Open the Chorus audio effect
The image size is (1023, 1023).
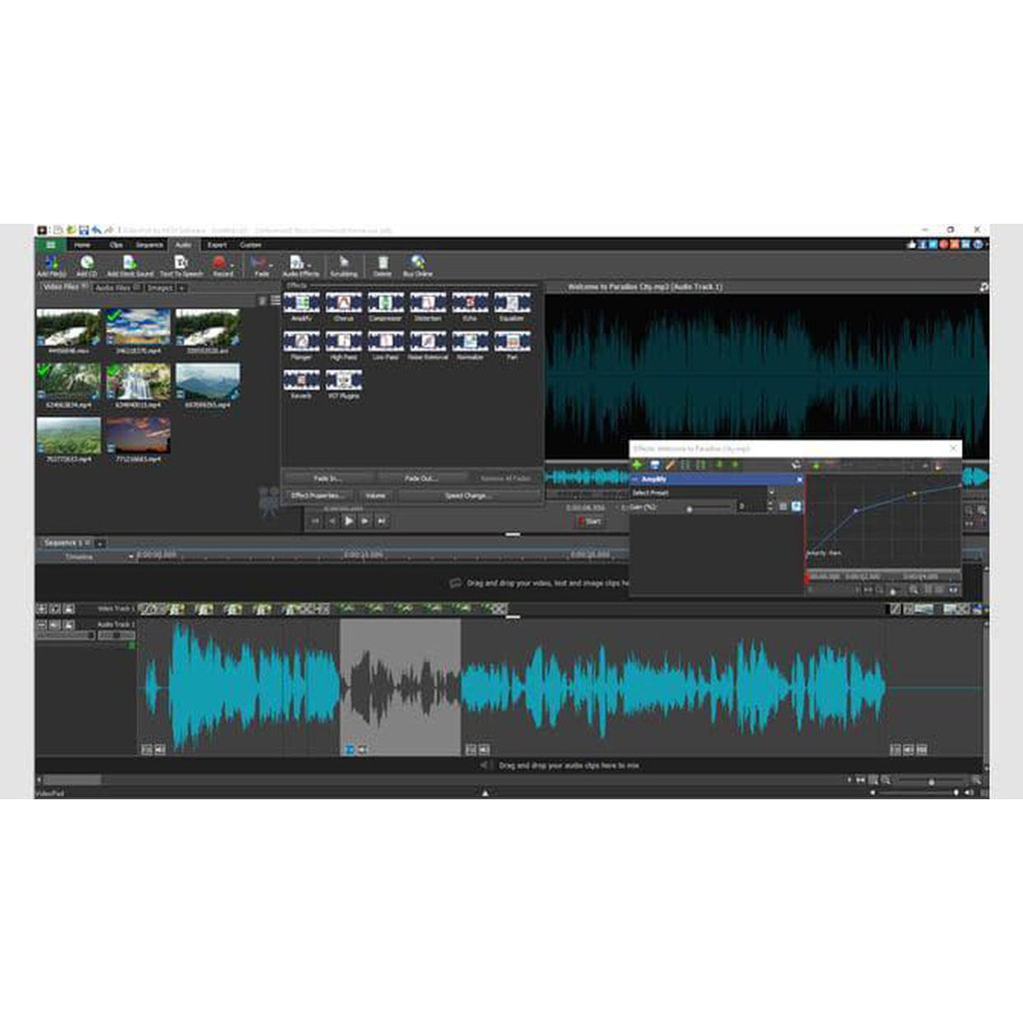344,307
